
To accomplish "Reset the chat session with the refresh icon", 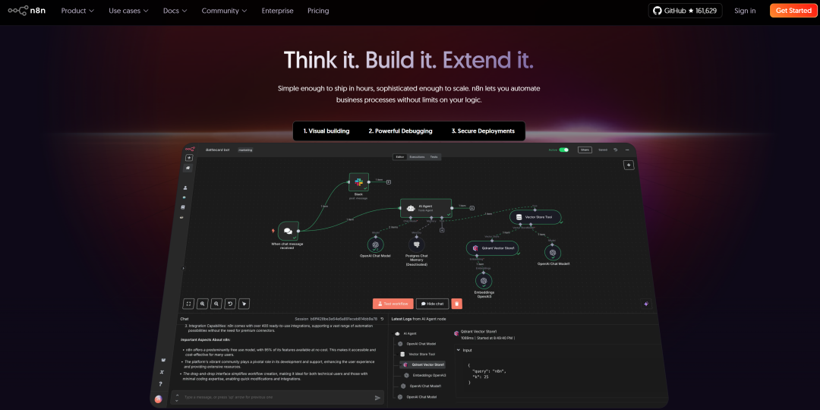I will (382, 318).
